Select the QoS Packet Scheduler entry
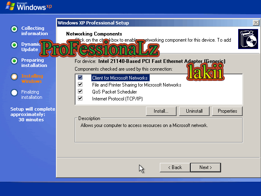The height and width of the screenshot is (196, 261). (x=114, y=92)
